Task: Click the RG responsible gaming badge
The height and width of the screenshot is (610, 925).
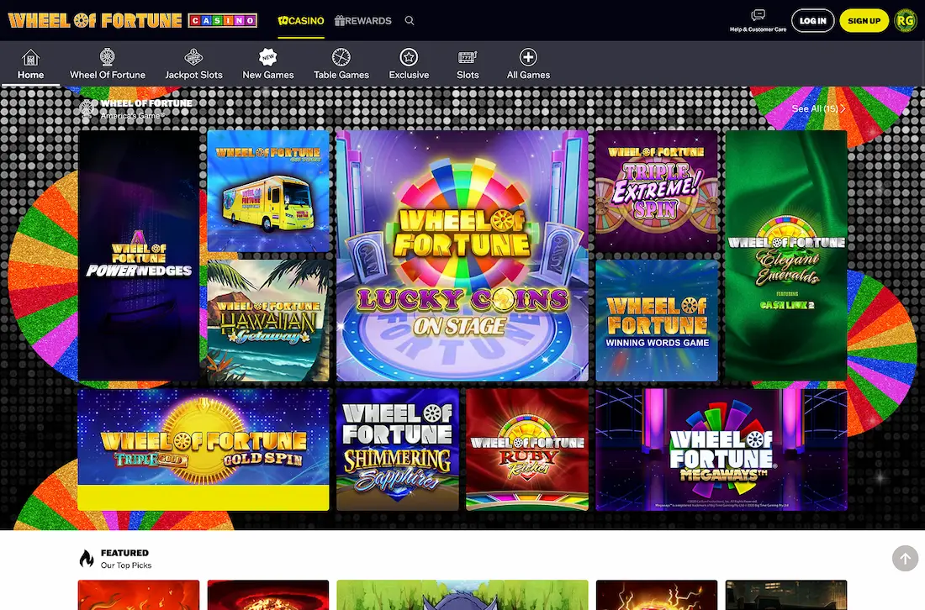Action: [x=905, y=20]
